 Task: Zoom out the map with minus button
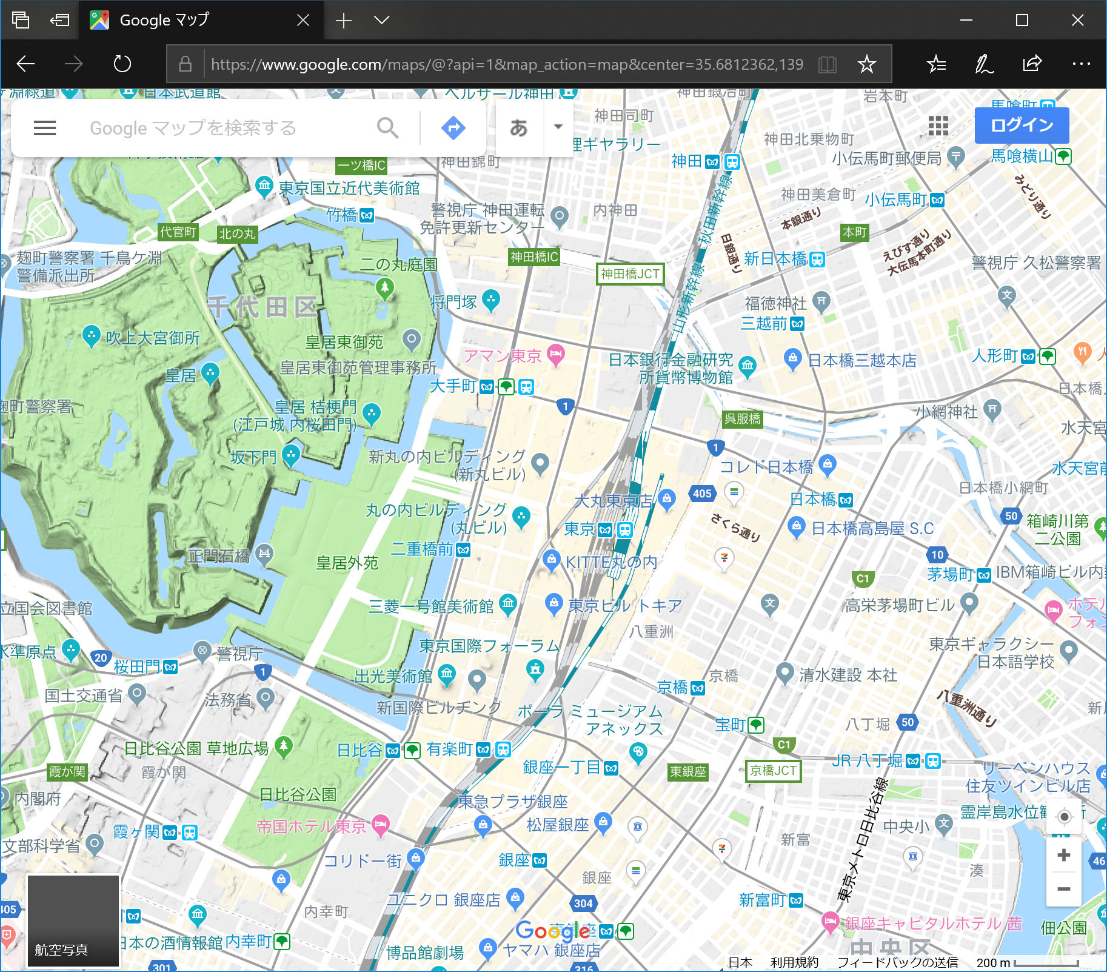[1064, 889]
